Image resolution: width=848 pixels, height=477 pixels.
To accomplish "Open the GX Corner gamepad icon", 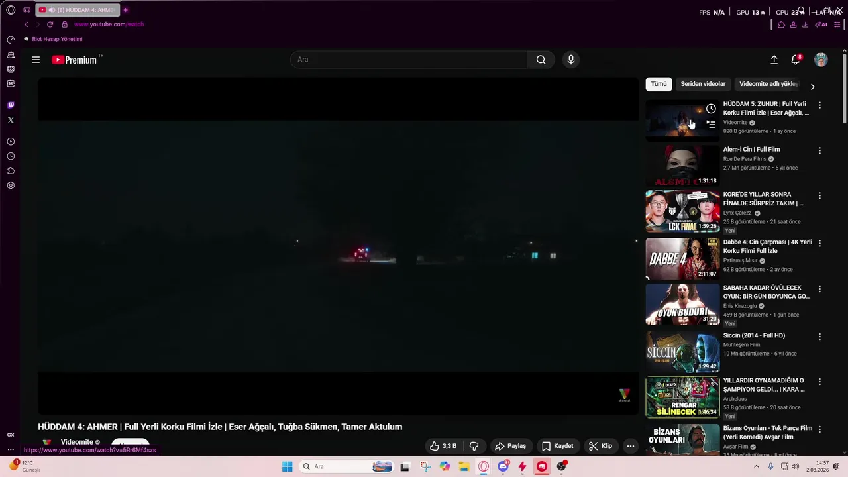I will [x=27, y=10].
